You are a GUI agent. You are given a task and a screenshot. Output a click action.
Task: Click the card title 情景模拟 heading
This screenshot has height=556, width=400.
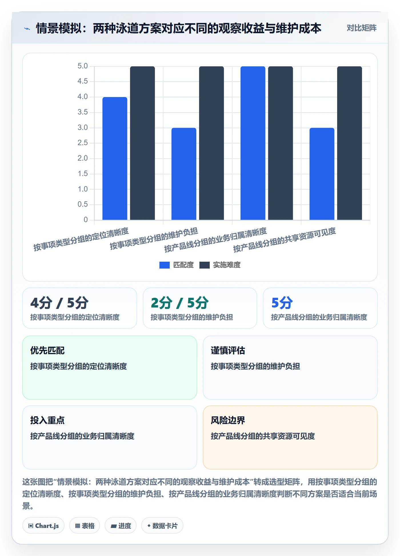(x=179, y=28)
